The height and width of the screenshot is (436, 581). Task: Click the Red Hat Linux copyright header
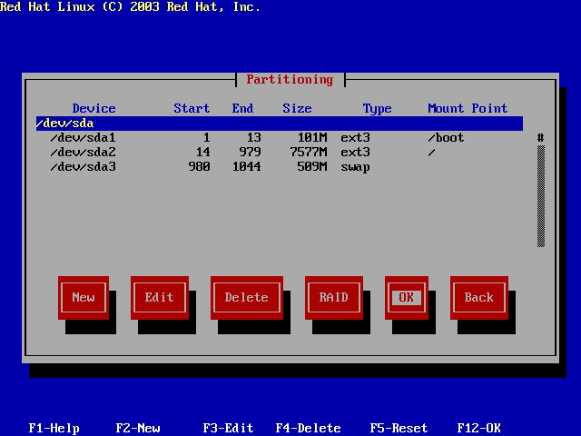click(130, 6)
